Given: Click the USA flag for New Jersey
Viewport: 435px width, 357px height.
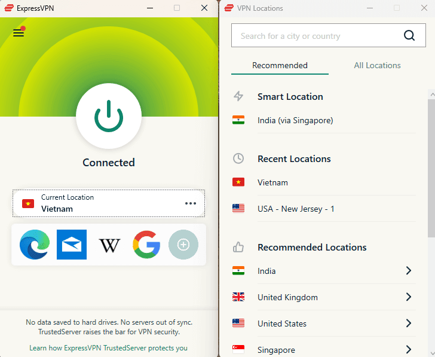Looking at the screenshot, I should coord(238,209).
